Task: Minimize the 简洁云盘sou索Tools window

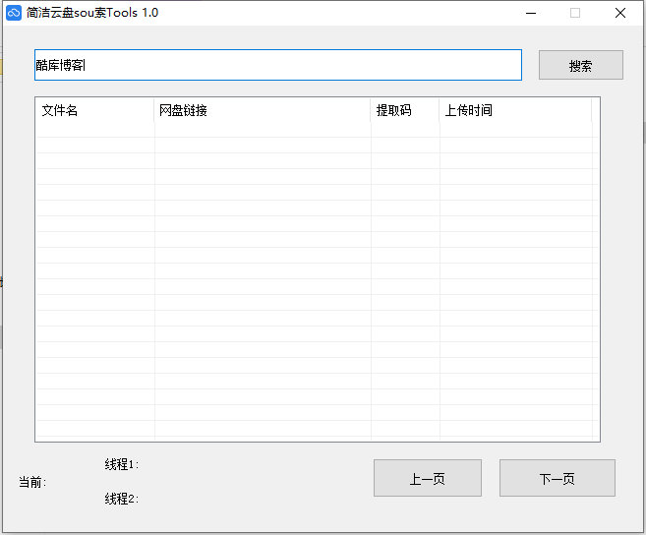Action: tap(531, 13)
